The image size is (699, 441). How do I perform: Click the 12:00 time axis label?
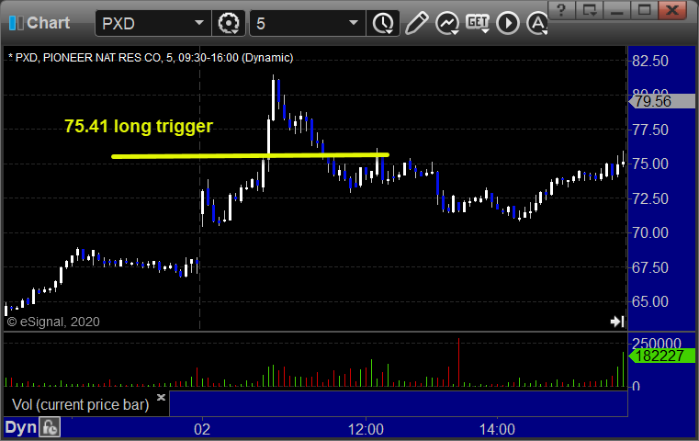[x=366, y=429]
